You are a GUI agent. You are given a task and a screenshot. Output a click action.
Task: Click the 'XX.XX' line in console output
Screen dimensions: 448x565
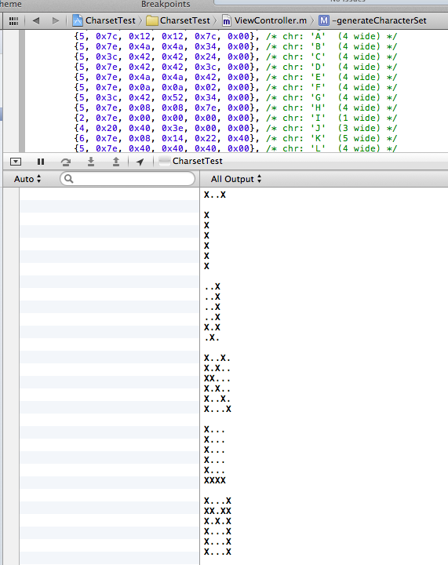[217, 511]
